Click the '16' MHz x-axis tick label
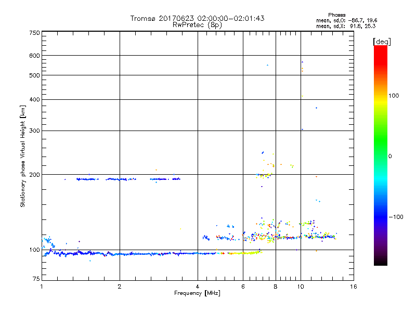Image resolution: width=416 pixels, height=312 pixels. [x=354, y=287]
